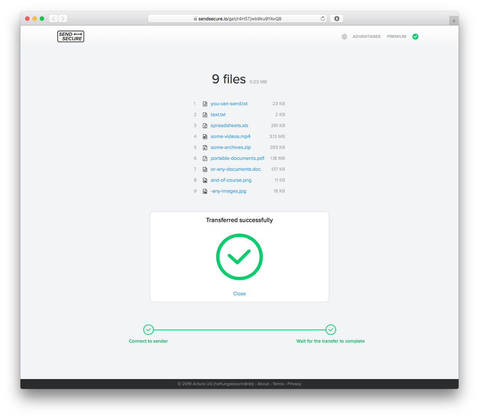Open the PREMIUM menu item
479x418 pixels.
point(396,36)
